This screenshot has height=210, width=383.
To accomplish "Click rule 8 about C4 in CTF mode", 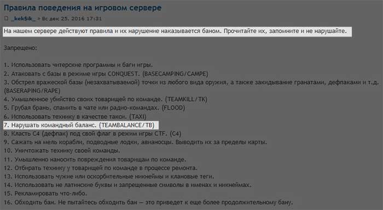I will (92, 134).
